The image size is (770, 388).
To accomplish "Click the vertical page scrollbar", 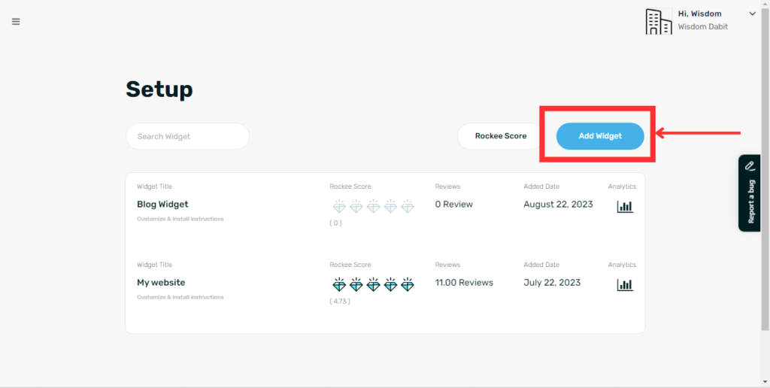I will coord(765,169).
